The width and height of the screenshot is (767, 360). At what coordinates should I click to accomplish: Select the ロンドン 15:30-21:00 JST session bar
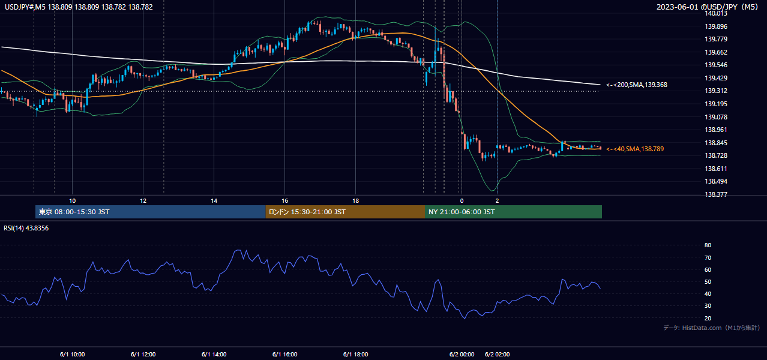(345, 212)
